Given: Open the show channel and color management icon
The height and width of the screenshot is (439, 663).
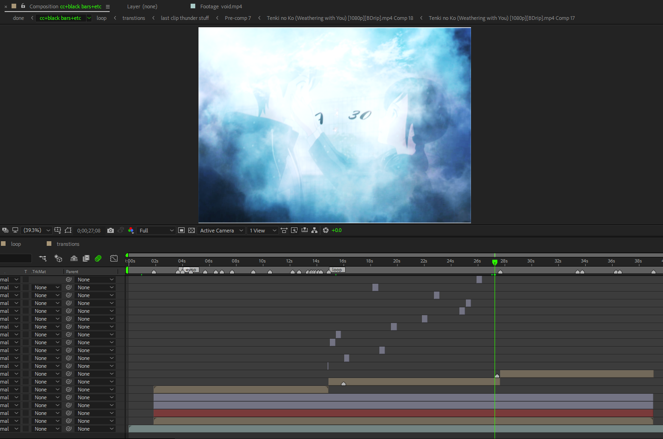Looking at the screenshot, I should 131,231.
